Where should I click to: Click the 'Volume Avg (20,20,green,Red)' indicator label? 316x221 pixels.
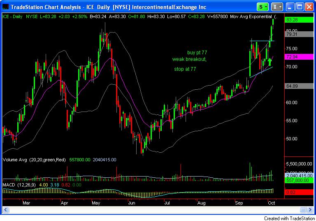(x=34, y=160)
